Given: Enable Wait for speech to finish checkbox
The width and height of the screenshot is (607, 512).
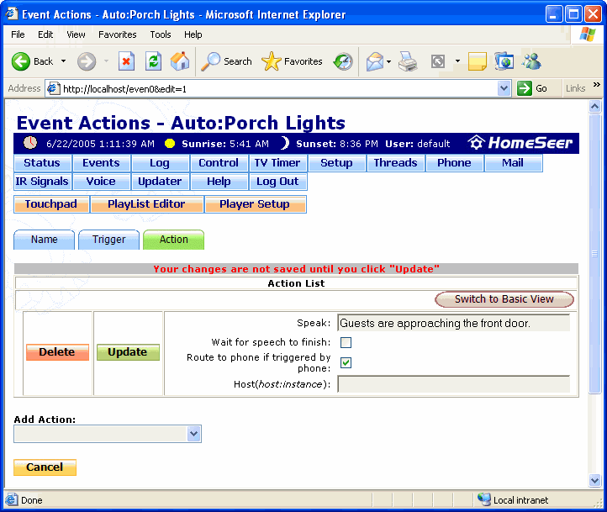Looking at the screenshot, I should pos(346,342).
